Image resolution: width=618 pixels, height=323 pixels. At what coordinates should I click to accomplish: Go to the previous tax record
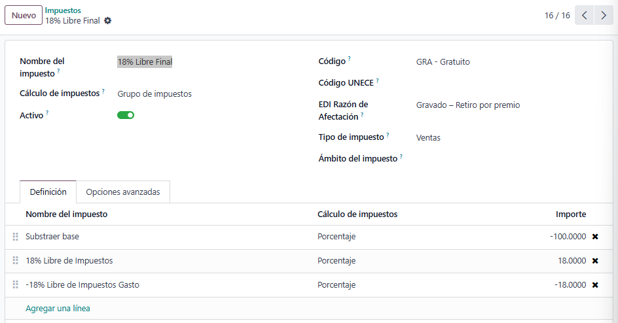pyautogui.click(x=585, y=15)
